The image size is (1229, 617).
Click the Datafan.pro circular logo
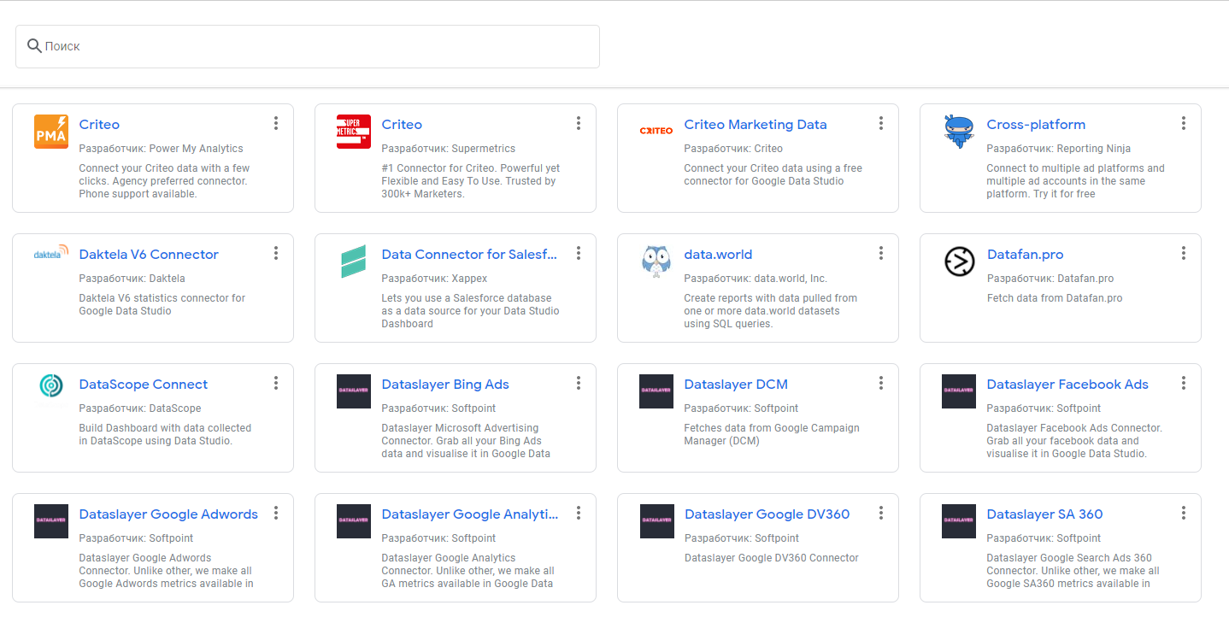tap(959, 261)
